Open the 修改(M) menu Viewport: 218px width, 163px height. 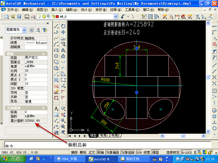(x=101, y=10)
